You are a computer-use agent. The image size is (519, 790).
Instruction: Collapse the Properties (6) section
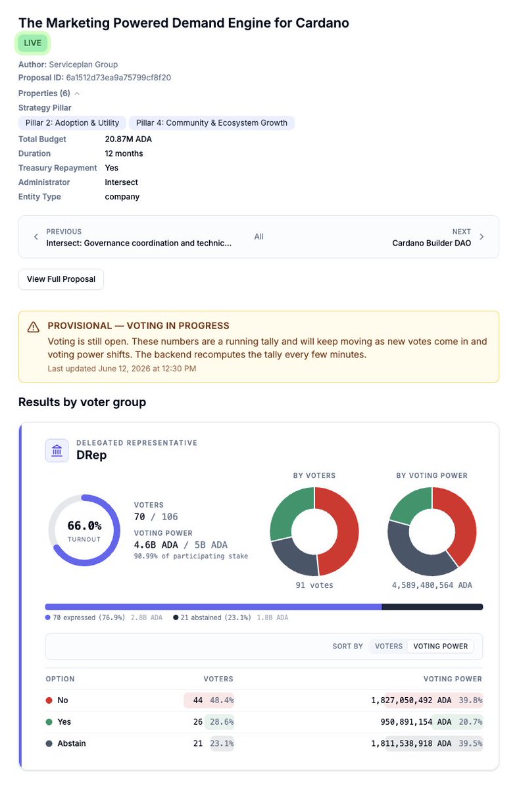(49, 93)
